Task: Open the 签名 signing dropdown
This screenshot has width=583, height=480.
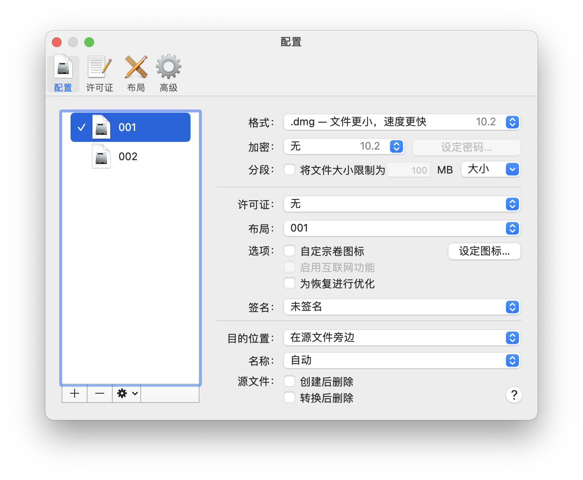Action: point(402,307)
